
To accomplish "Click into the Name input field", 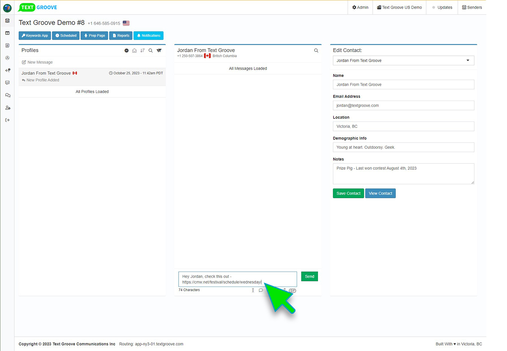I will (x=404, y=85).
